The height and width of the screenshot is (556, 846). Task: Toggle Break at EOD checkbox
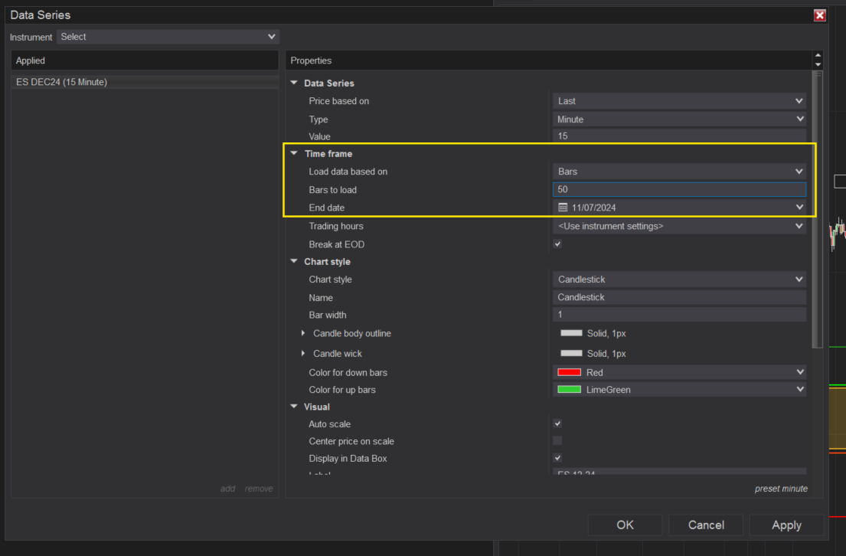click(x=557, y=244)
